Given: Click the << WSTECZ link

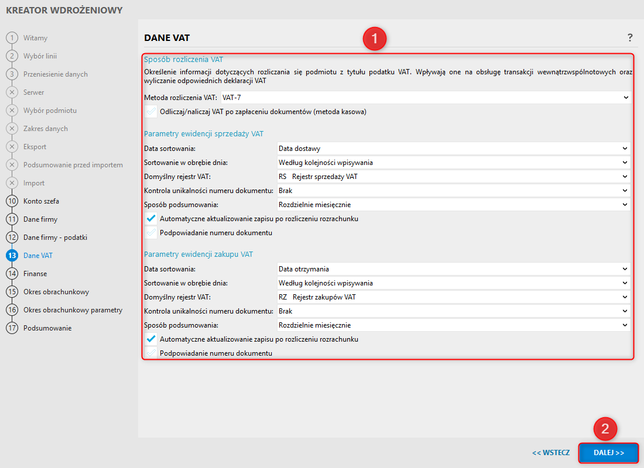Looking at the screenshot, I should tap(551, 453).
